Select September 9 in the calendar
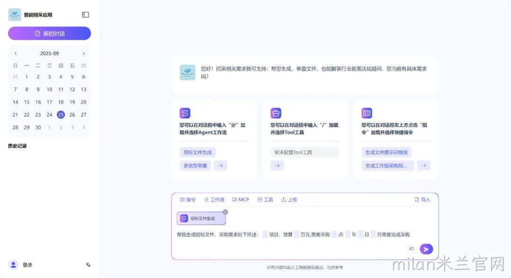Screen dimensions: 511x278 click(x=38, y=89)
